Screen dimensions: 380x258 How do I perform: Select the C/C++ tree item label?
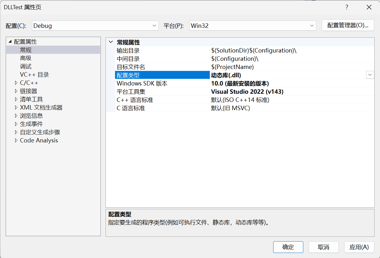(x=29, y=83)
